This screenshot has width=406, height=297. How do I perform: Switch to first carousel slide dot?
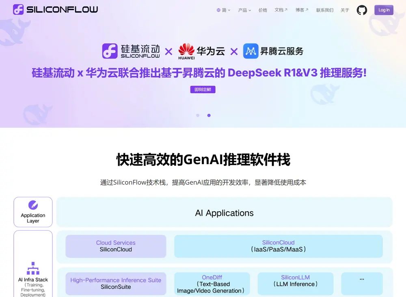pyautogui.click(x=198, y=115)
